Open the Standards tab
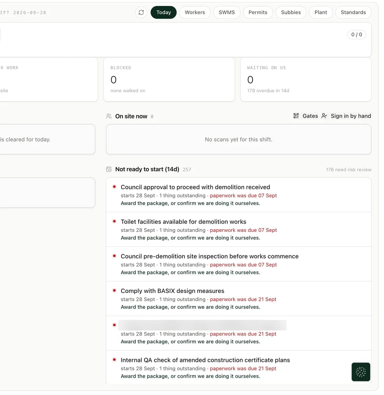The width and height of the screenshot is (384, 395). tap(353, 12)
